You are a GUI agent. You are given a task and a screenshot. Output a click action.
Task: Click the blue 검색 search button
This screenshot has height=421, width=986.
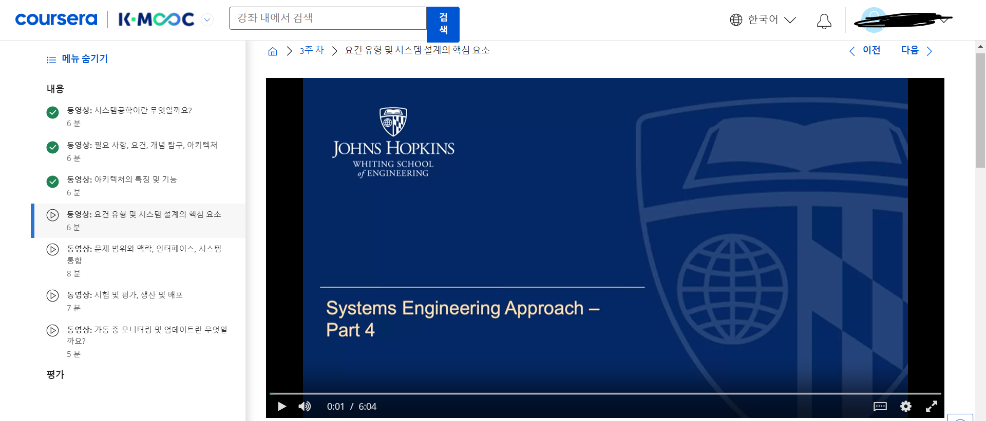point(443,24)
